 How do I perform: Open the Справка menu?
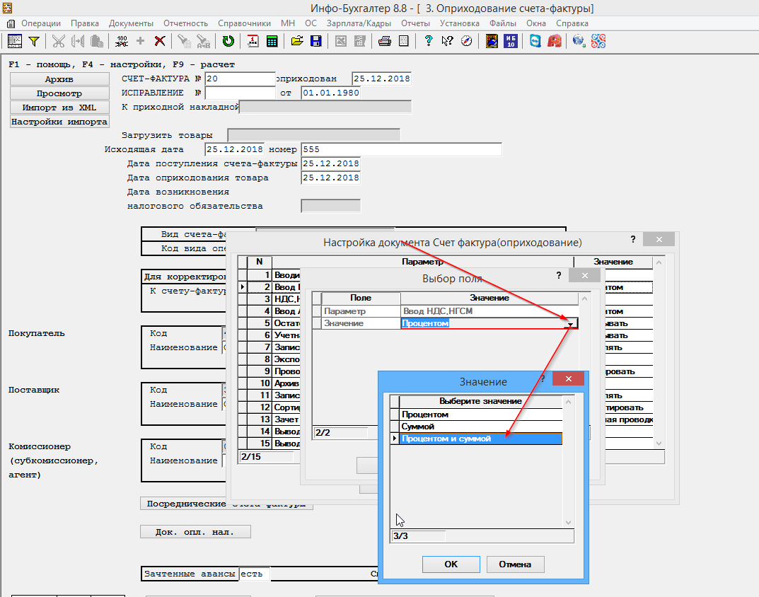point(572,23)
